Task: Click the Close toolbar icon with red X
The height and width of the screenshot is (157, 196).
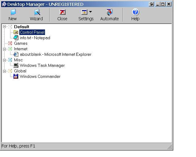Action: 62,12
